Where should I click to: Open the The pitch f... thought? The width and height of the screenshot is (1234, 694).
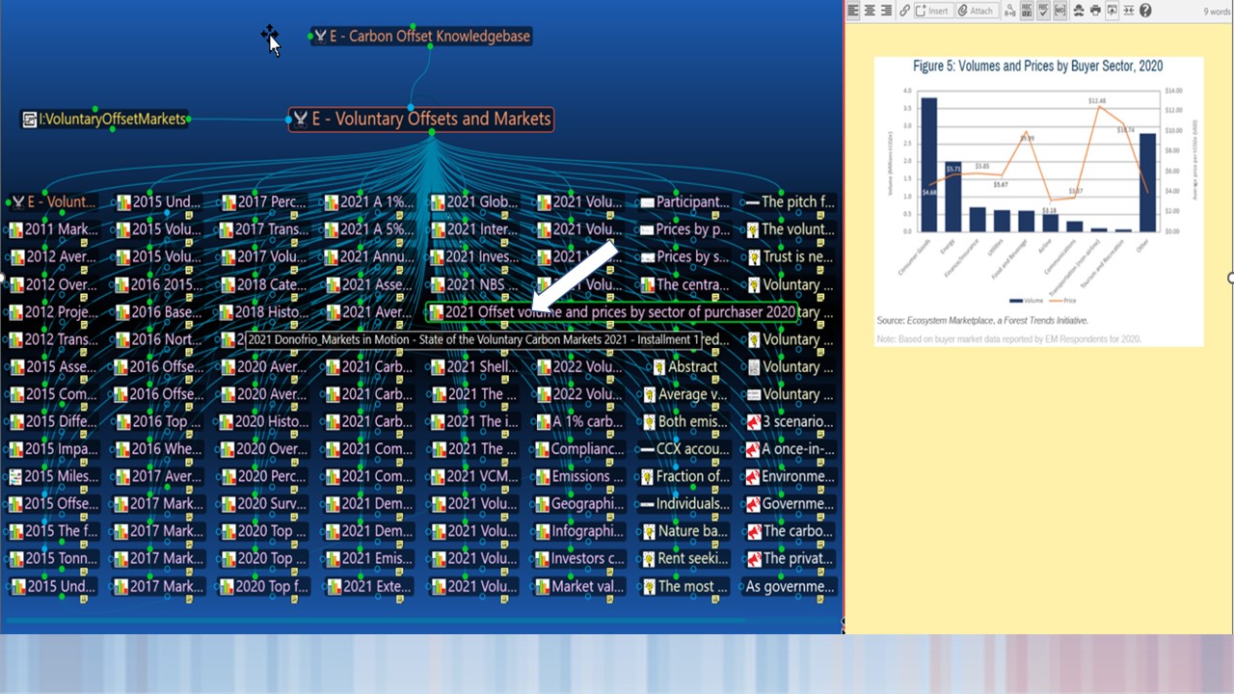point(790,202)
